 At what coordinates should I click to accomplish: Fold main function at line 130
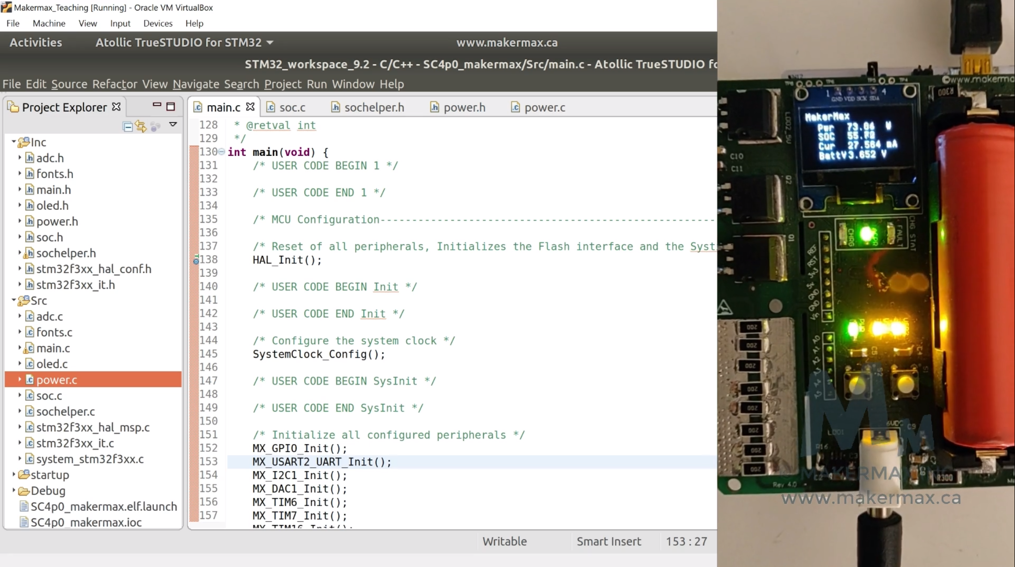pyautogui.click(x=222, y=152)
